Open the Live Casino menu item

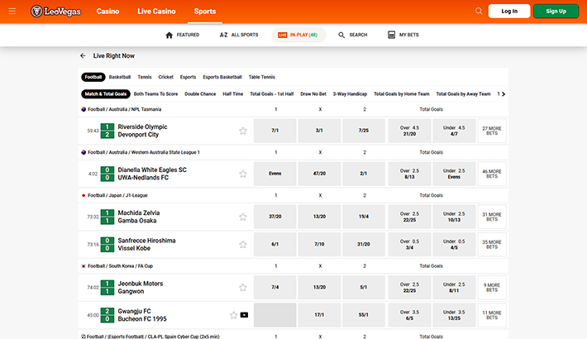tap(155, 12)
